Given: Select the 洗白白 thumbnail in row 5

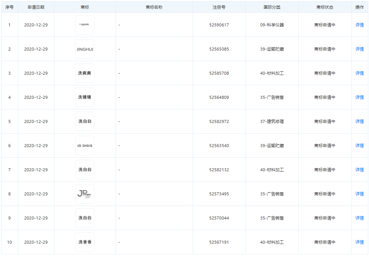Looking at the screenshot, I should pyautogui.click(x=85, y=121).
